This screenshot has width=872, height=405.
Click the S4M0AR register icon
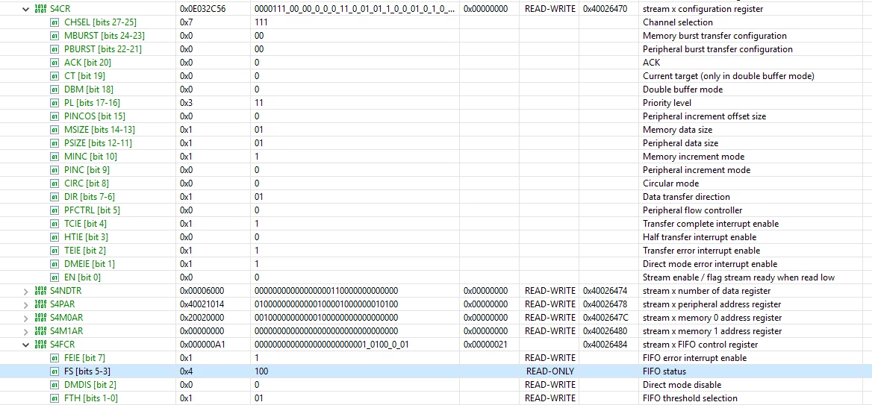(40, 317)
